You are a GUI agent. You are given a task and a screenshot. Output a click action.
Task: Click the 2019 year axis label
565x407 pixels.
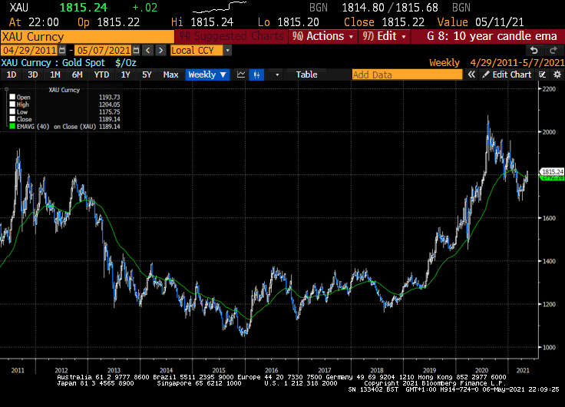click(x=429, y=370)
